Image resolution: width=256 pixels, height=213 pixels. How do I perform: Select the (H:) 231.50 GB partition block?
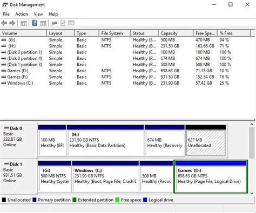tap(105, 141)
